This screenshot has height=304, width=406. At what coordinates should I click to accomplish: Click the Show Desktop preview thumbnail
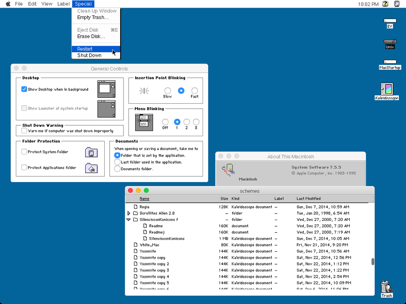[106, 89]
